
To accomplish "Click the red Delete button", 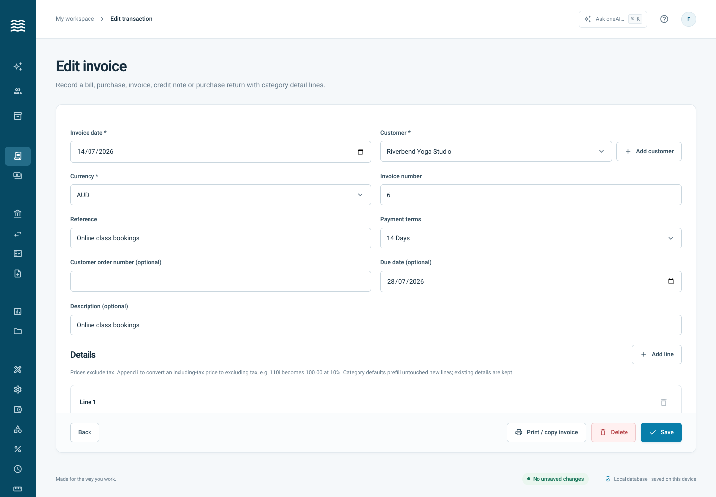I will click(x=614, y=432).
